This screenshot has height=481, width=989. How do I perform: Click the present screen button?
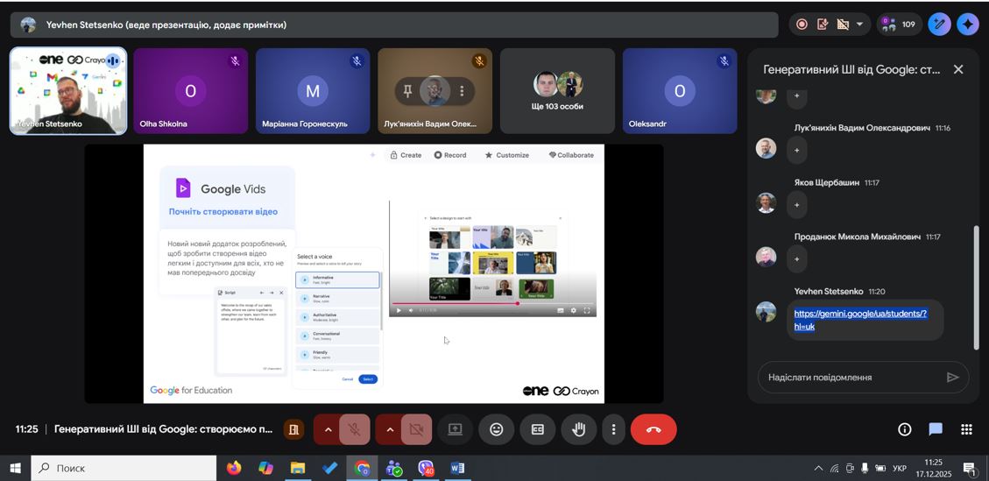455,429
